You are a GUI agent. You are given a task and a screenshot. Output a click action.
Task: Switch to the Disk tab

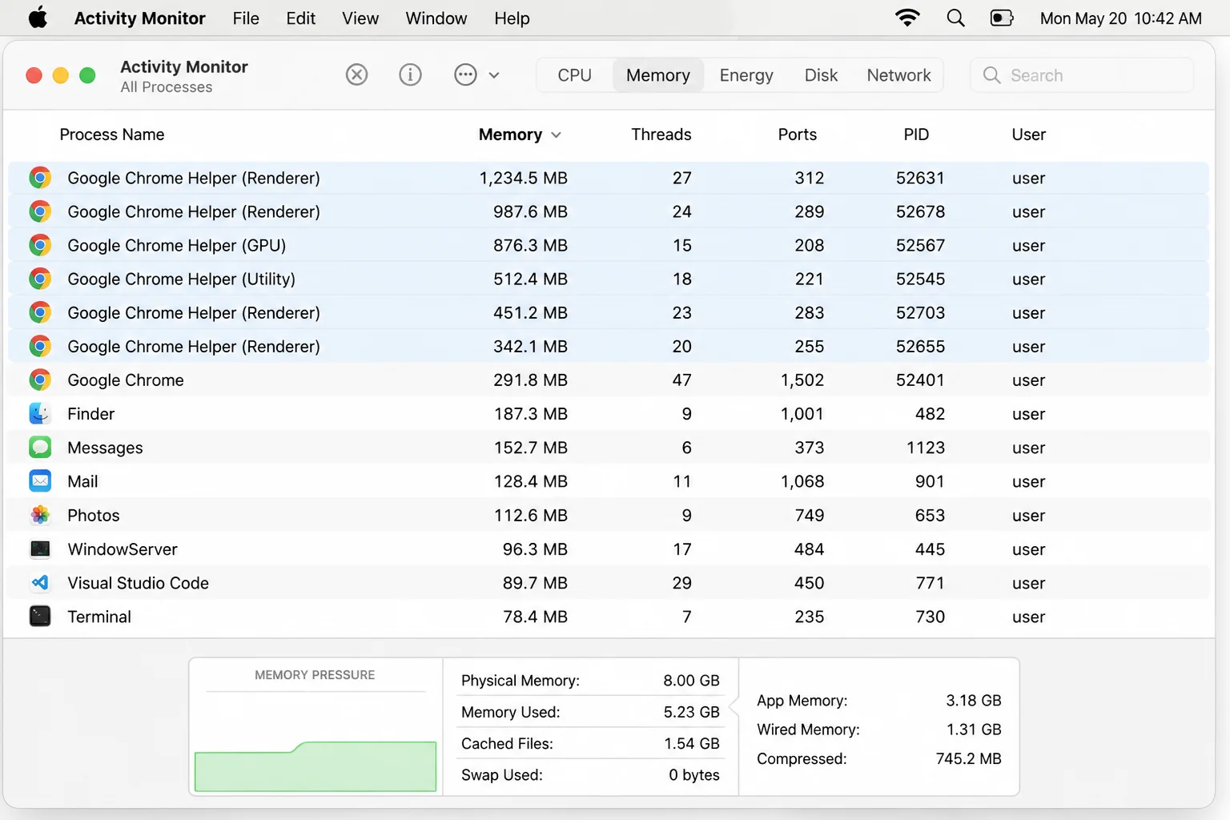click(821, 75)
